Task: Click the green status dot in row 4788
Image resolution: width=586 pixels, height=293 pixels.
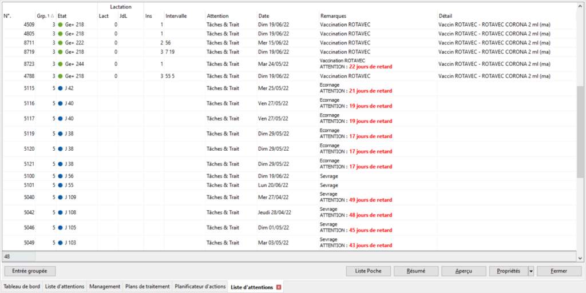Action: (x=60, y=76)
